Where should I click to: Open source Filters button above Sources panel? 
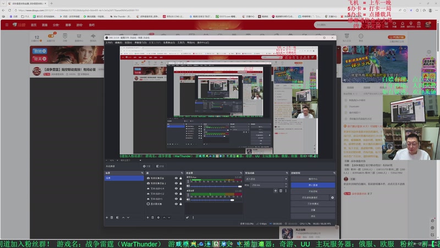point(160,166)
